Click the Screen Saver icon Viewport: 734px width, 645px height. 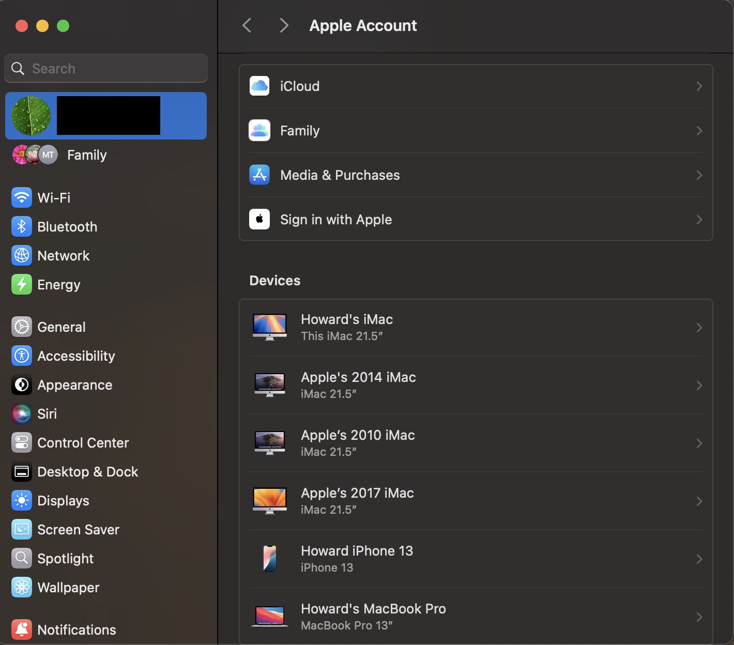click(x=22, y=529)
